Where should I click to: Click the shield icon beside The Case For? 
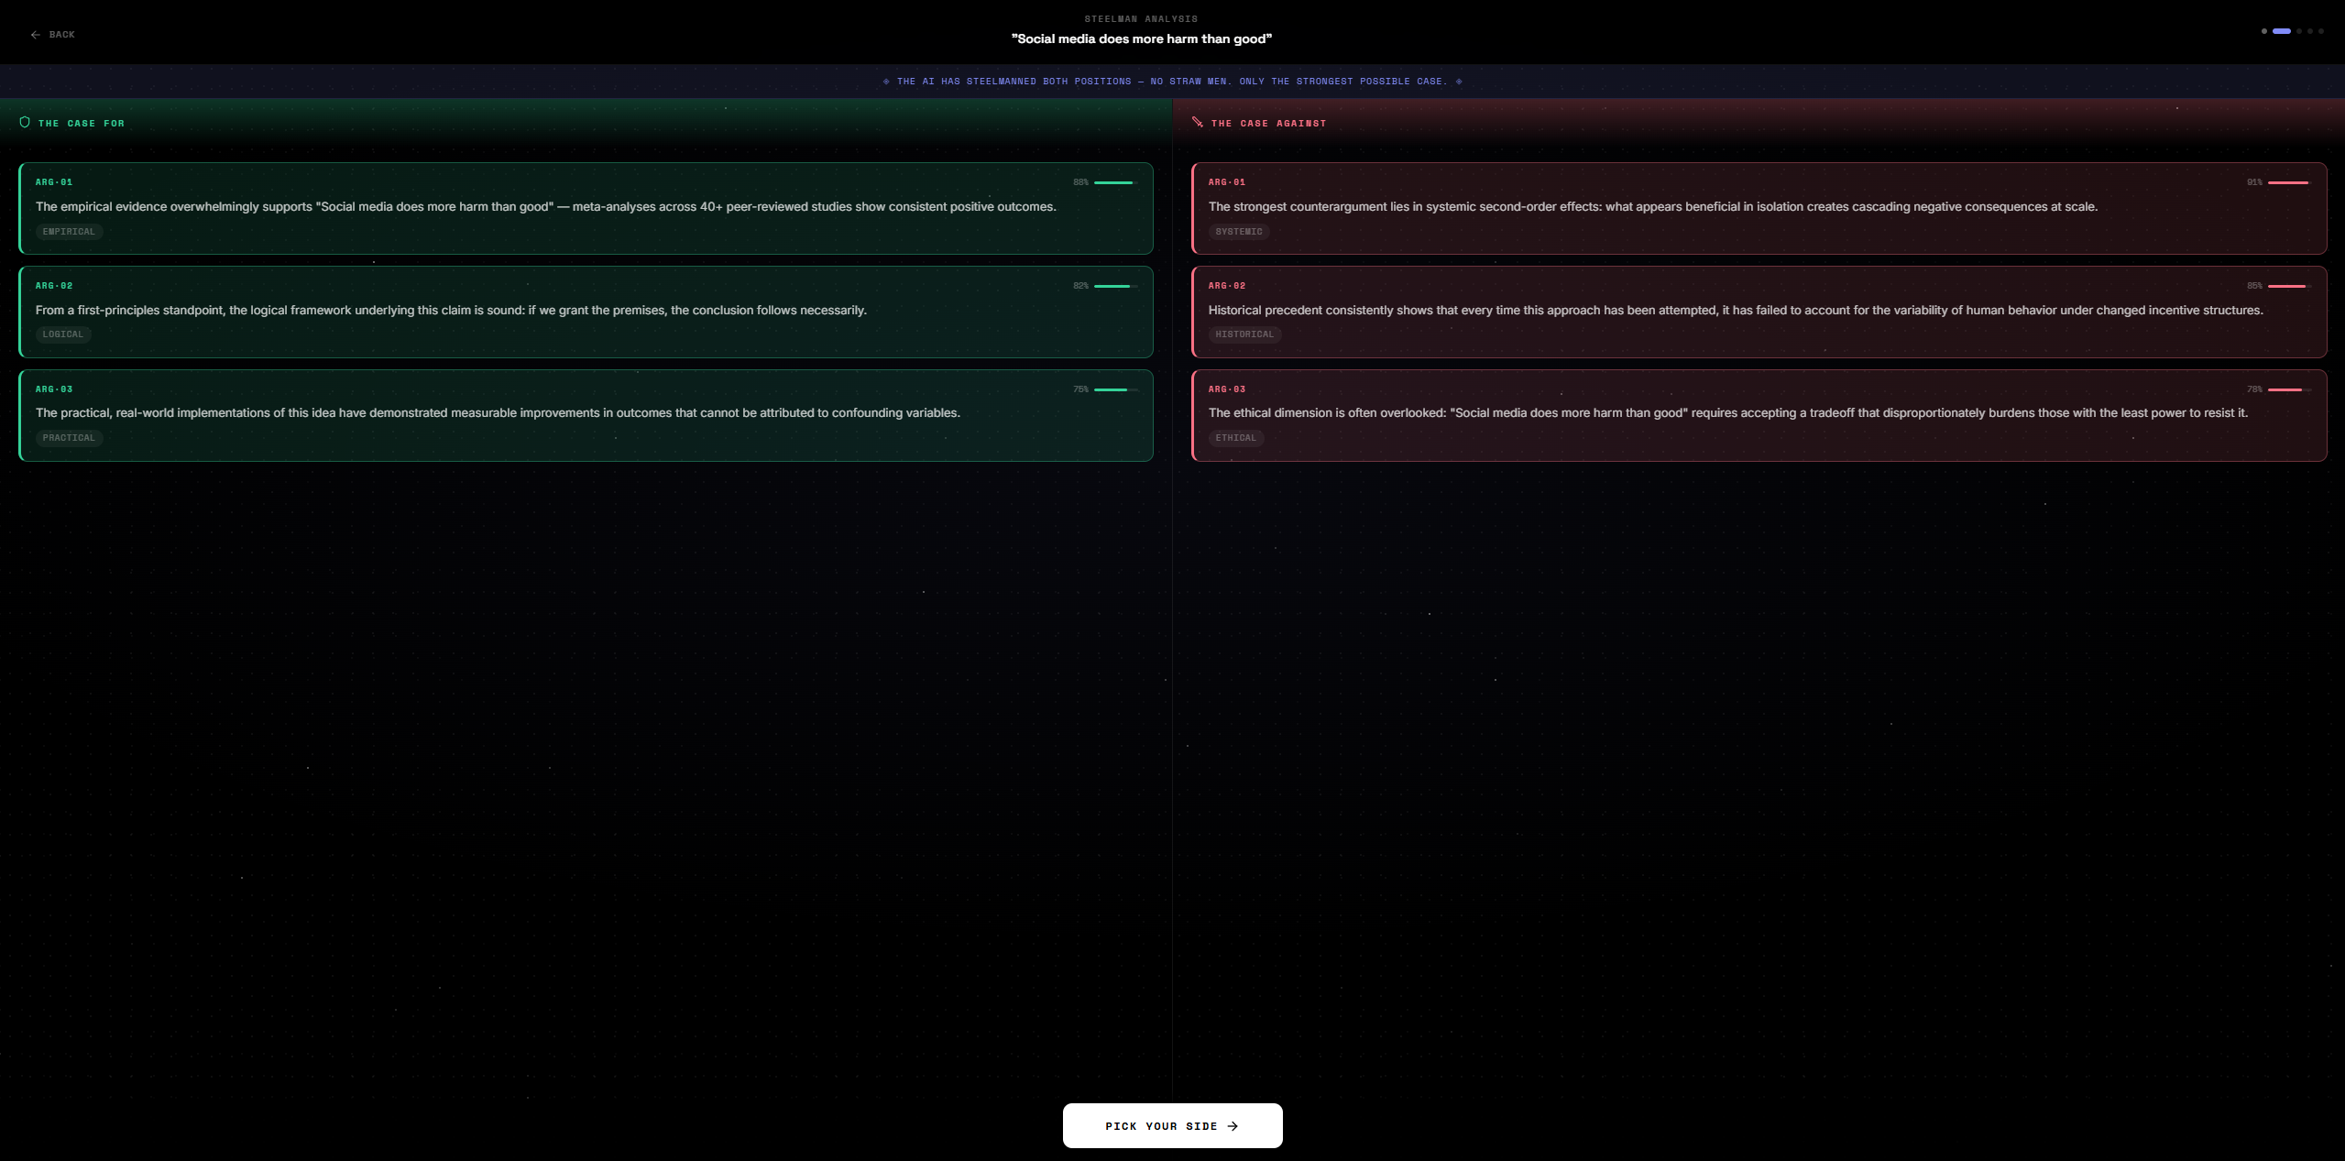click(x=25, y=123)
